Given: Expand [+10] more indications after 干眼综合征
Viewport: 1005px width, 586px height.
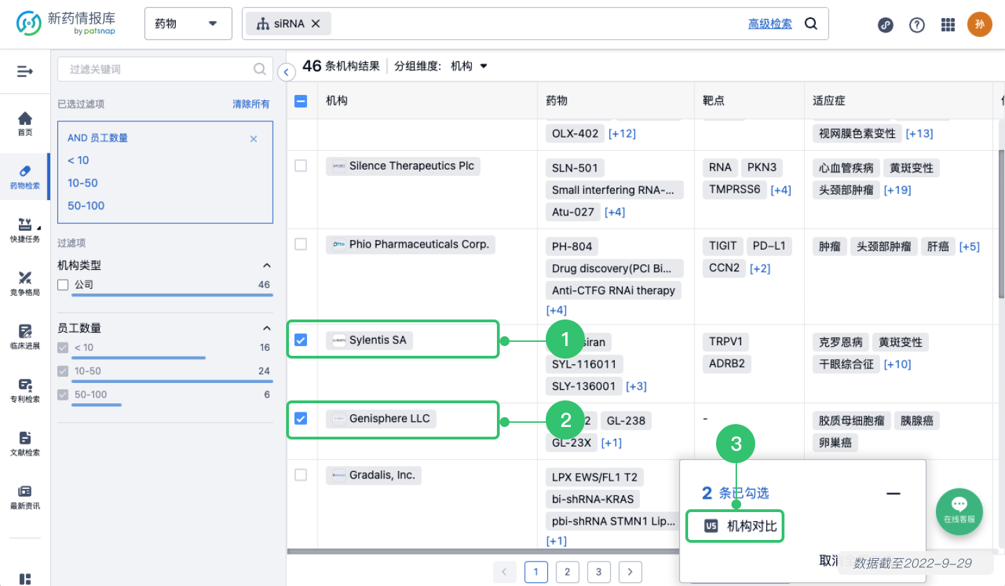Looking at the screenshot, I should [897, 364].
